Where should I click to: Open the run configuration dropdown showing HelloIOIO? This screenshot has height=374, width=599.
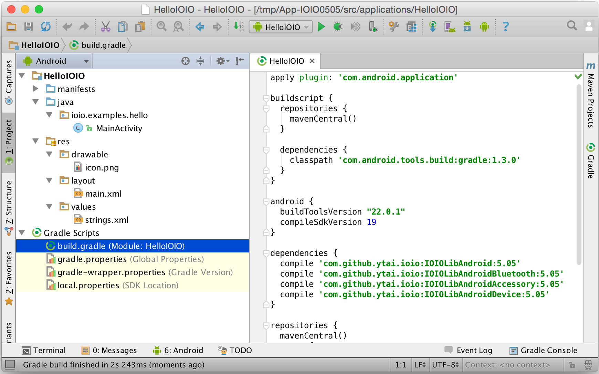pyautogui.click(x=280, y=27)
